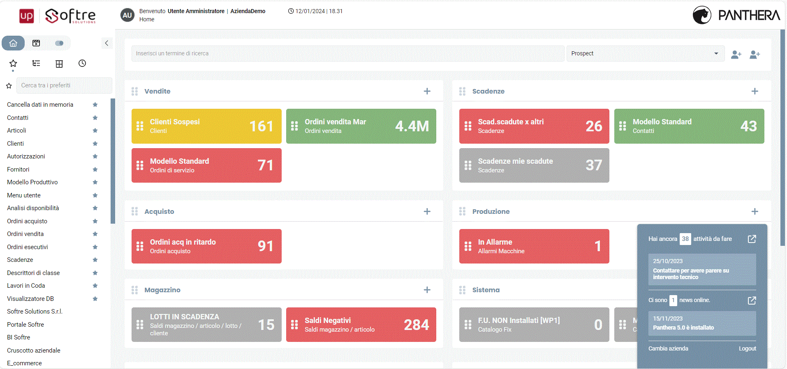Viewport: 787px width, 369px height.
Task: Toggle favorite star for Ordini acquisto
Action: pos(95,221)
